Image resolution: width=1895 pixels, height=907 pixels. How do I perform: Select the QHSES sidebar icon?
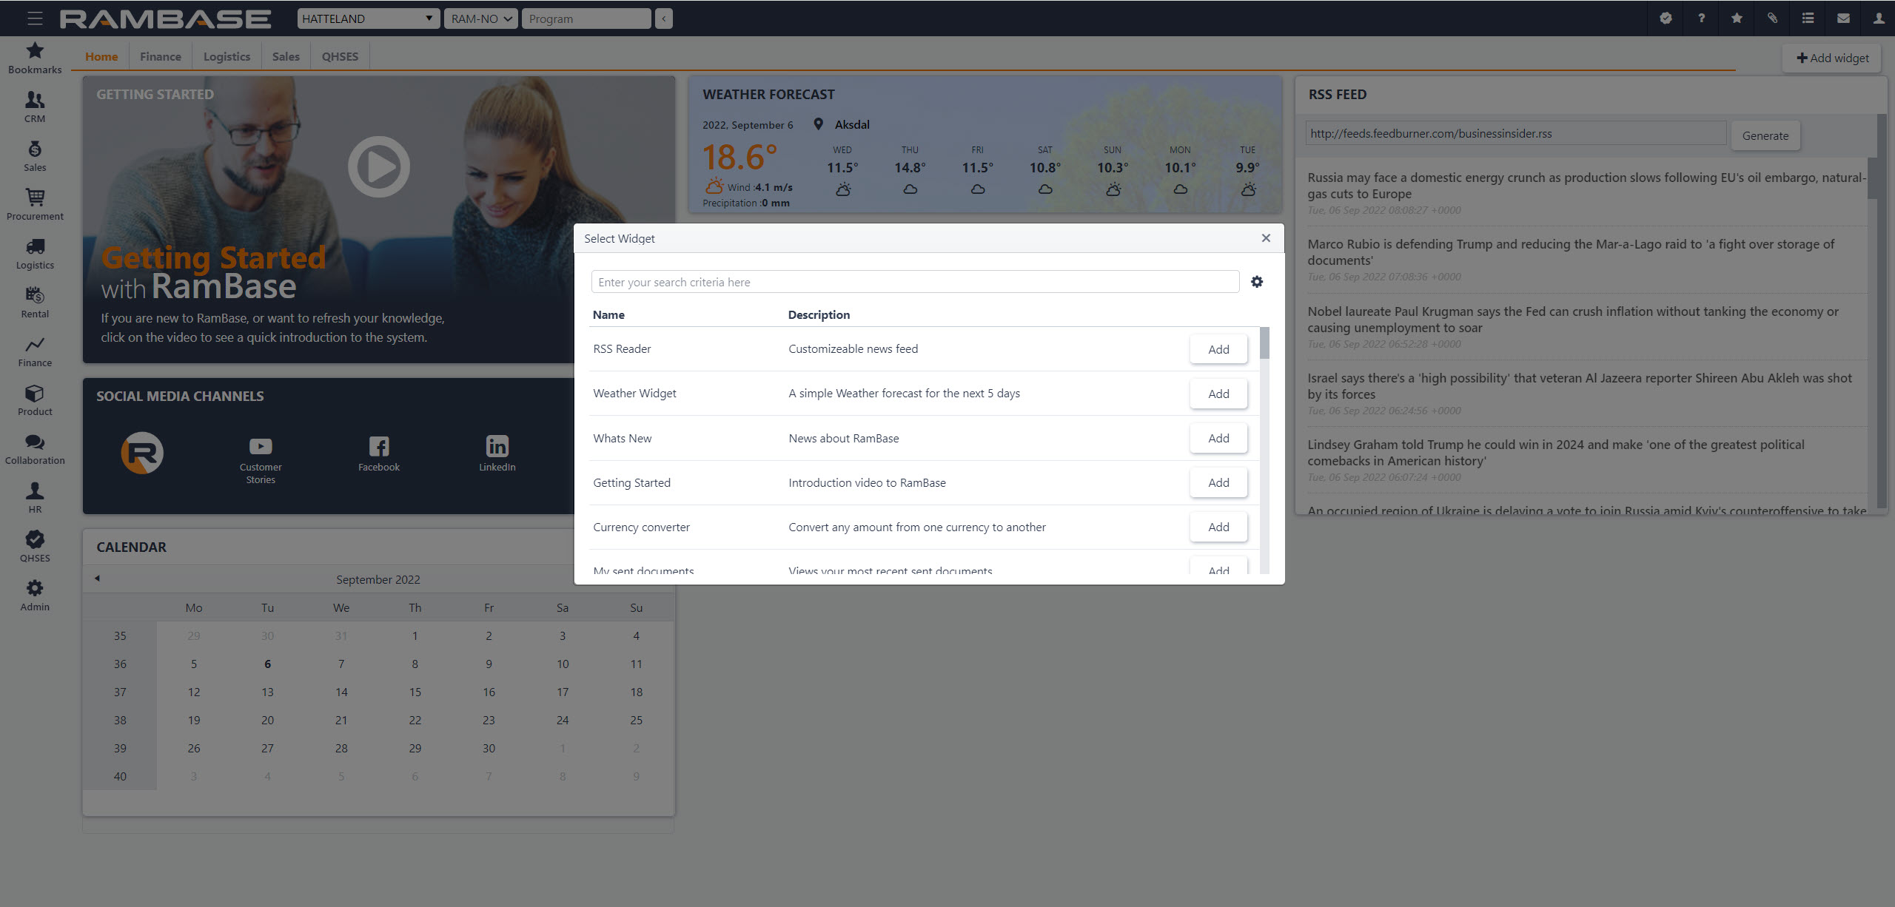[34, 545]
